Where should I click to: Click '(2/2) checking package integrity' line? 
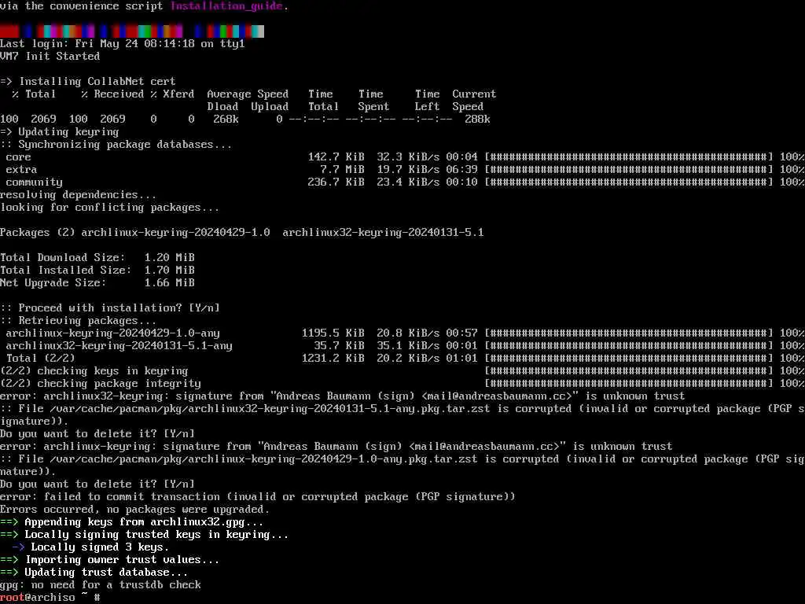pos(100,384)
